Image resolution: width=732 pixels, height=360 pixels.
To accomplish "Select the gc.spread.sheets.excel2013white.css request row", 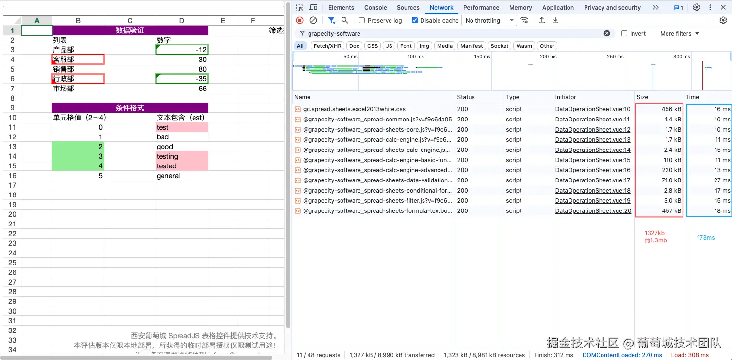I will [512, 109].
